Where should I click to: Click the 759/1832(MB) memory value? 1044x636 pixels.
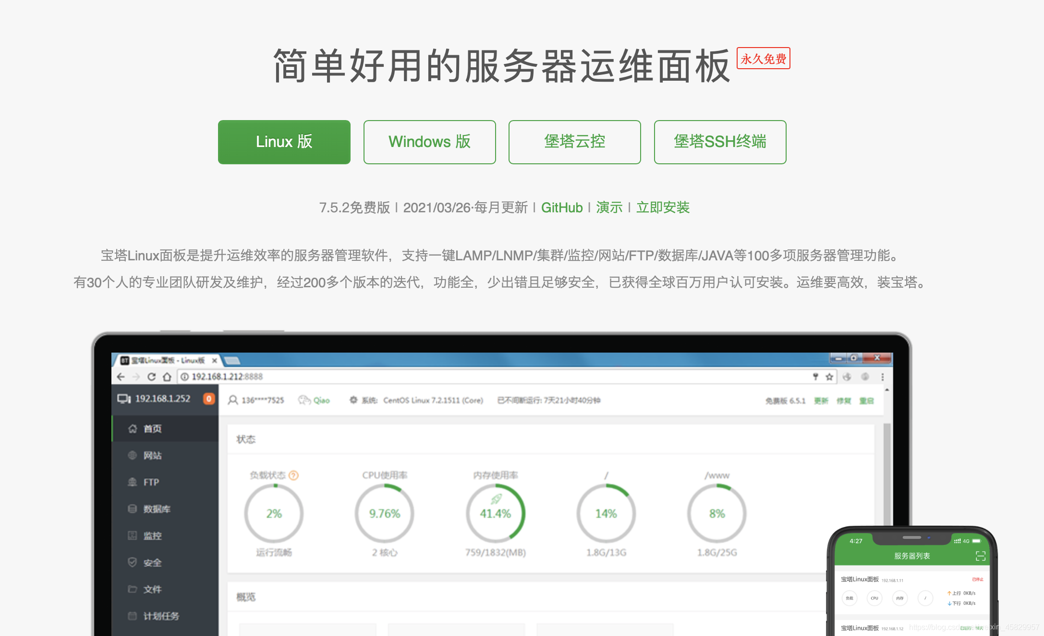pos(496,552)
